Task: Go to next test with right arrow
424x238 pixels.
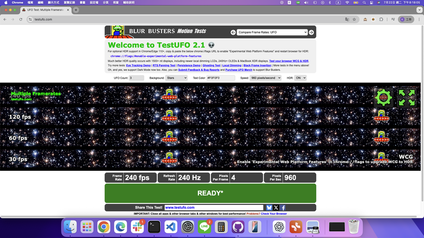Action: pos(311,33)
